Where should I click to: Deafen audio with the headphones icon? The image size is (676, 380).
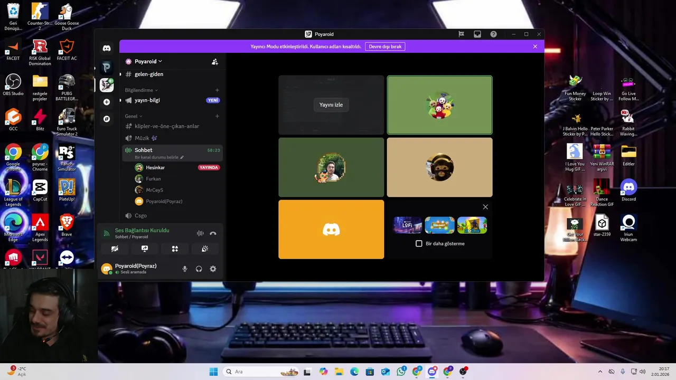click(x=199, y=269)
